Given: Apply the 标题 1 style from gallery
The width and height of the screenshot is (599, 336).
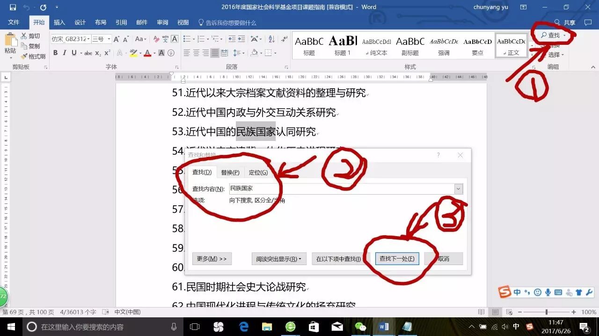Looking at the screenshot, I should coord(343,45).
